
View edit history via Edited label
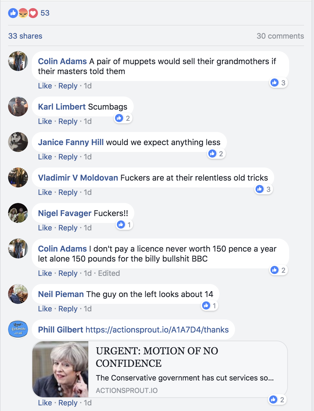(109, 273)
